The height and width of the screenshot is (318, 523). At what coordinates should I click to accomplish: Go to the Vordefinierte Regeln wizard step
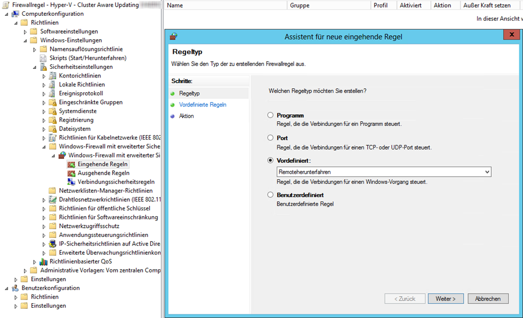[x=202, y=105]
